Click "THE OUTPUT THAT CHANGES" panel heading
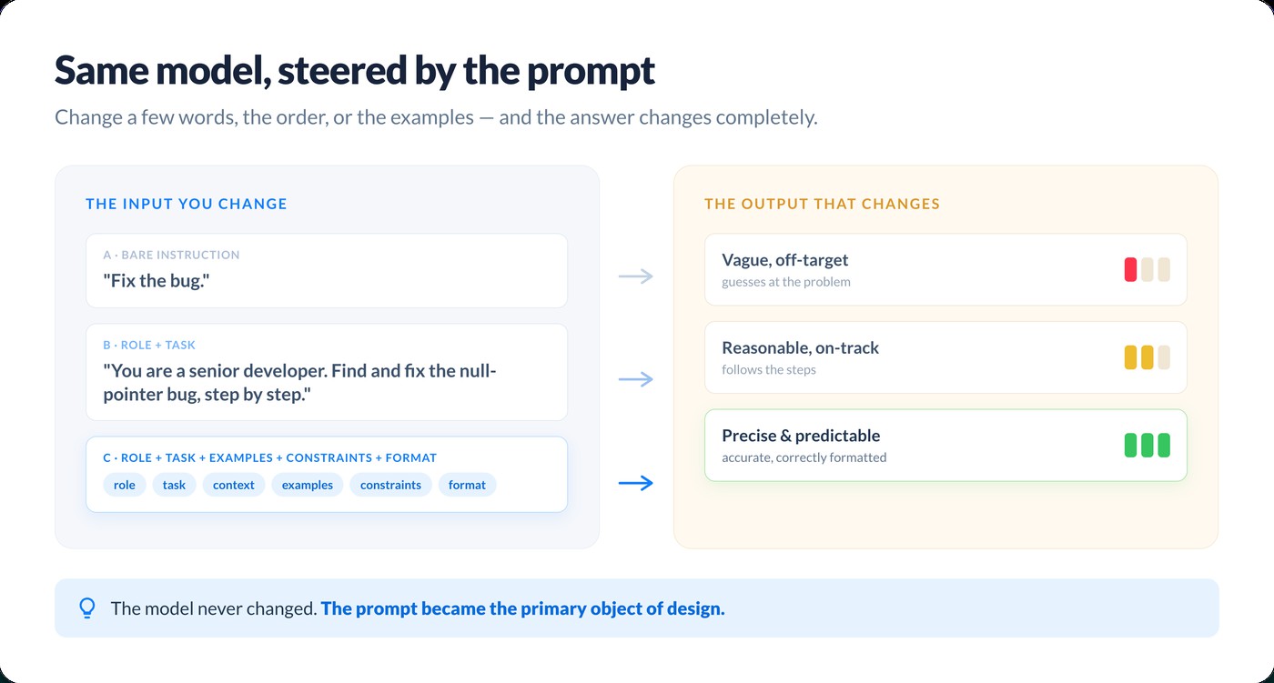 pyautogui.click(x=822, y=204)
